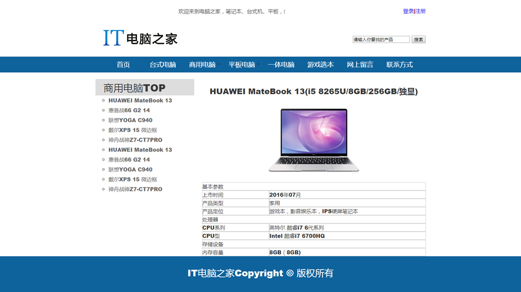Click the IT电脑之家 site logo
521x292 pixels.
140,38
